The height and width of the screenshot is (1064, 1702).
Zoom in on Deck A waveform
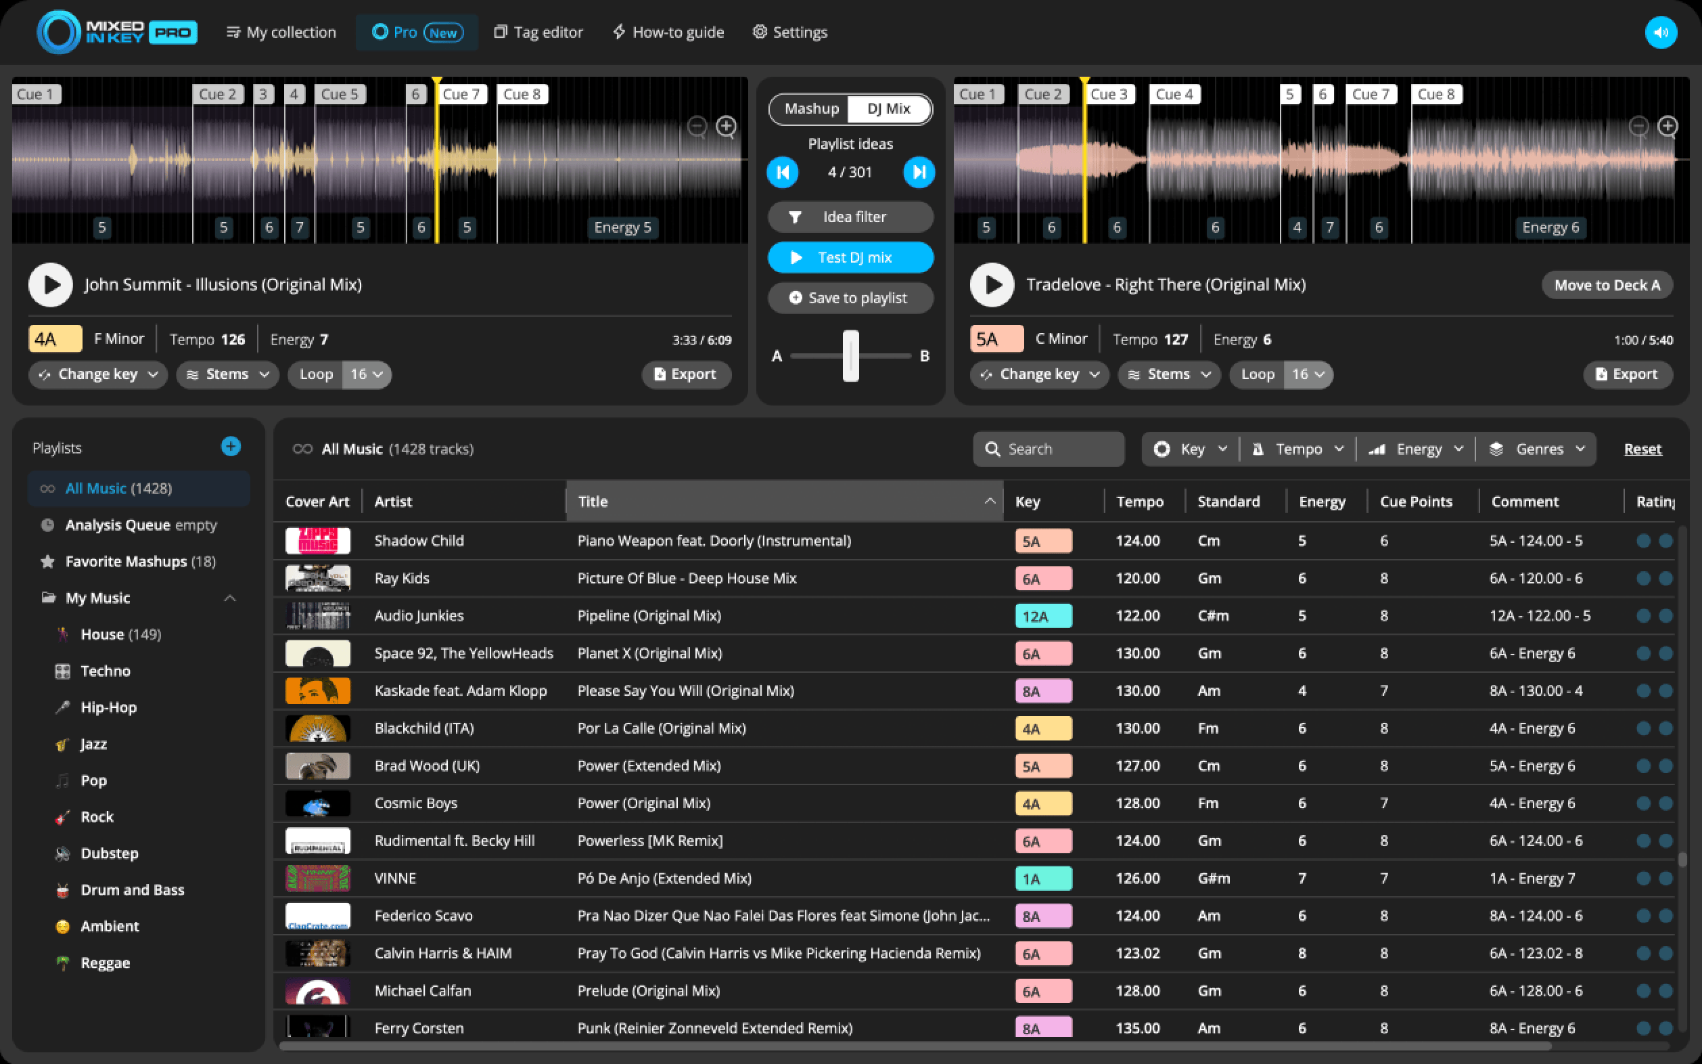tap(726, 127)
